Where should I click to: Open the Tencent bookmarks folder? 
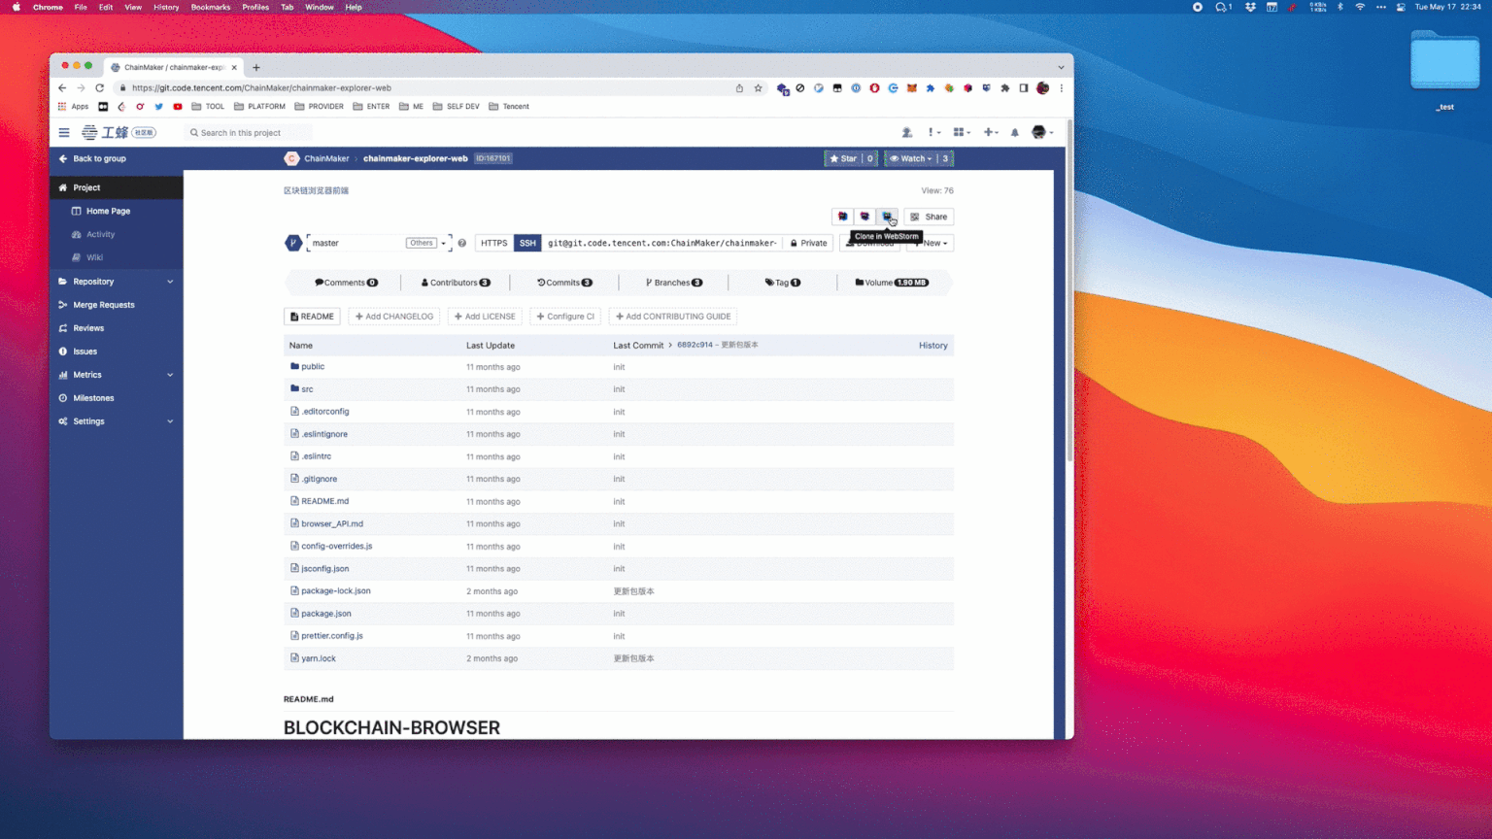click(x=509, y=107)
